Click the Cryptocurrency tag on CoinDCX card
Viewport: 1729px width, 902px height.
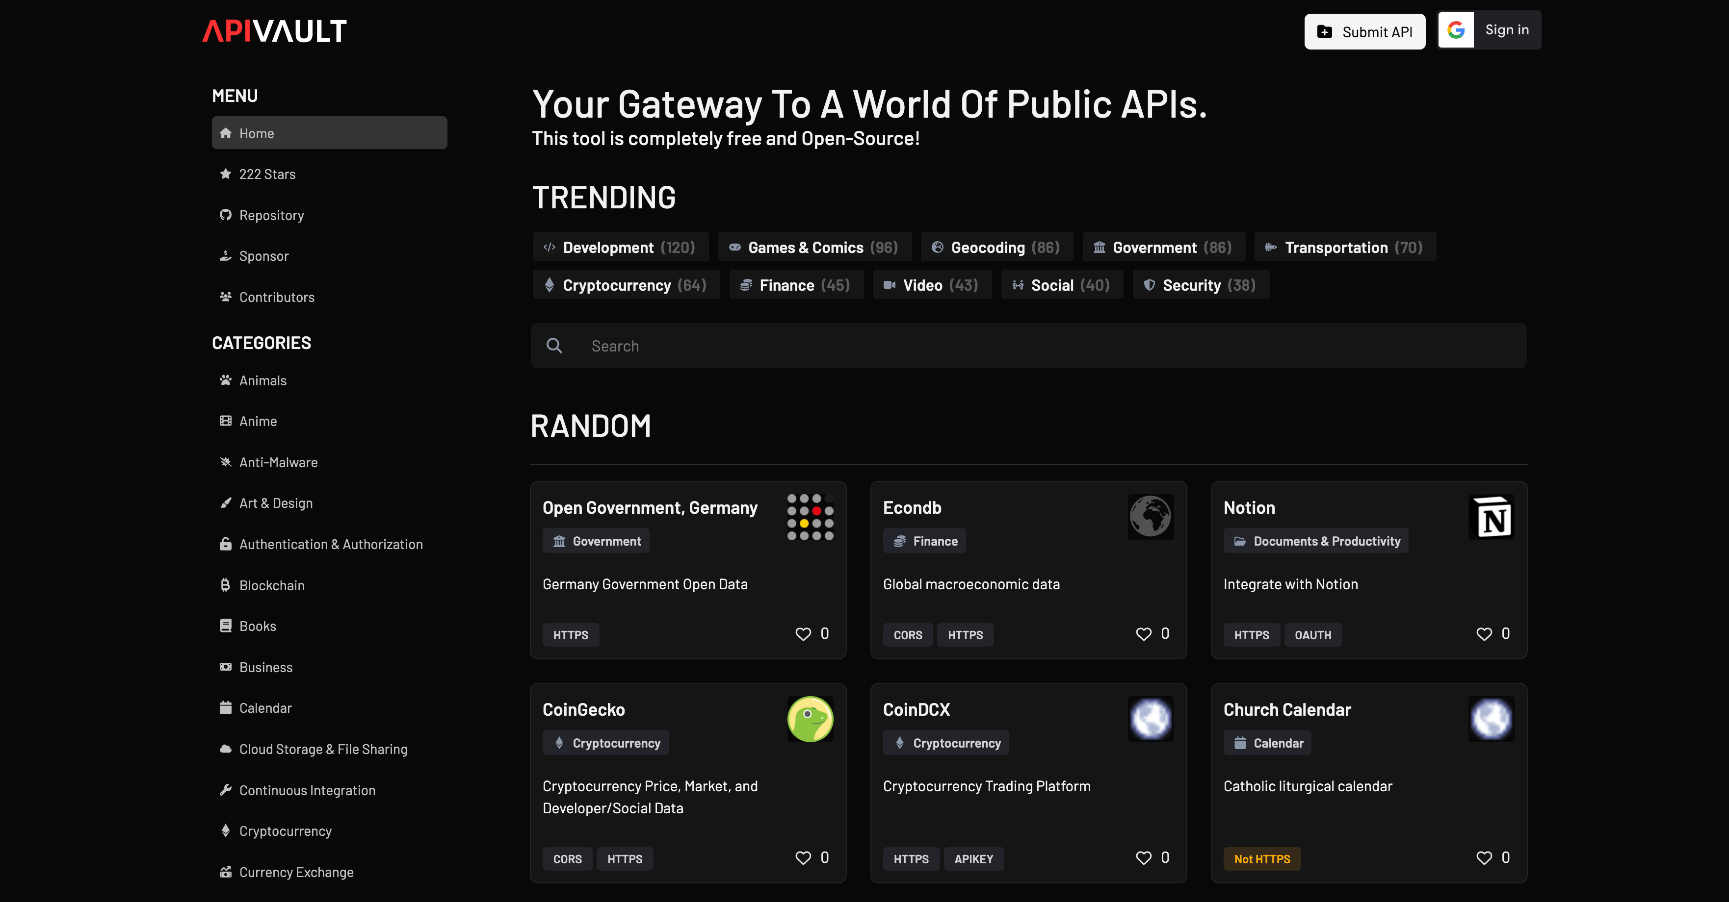pos(946,742)
